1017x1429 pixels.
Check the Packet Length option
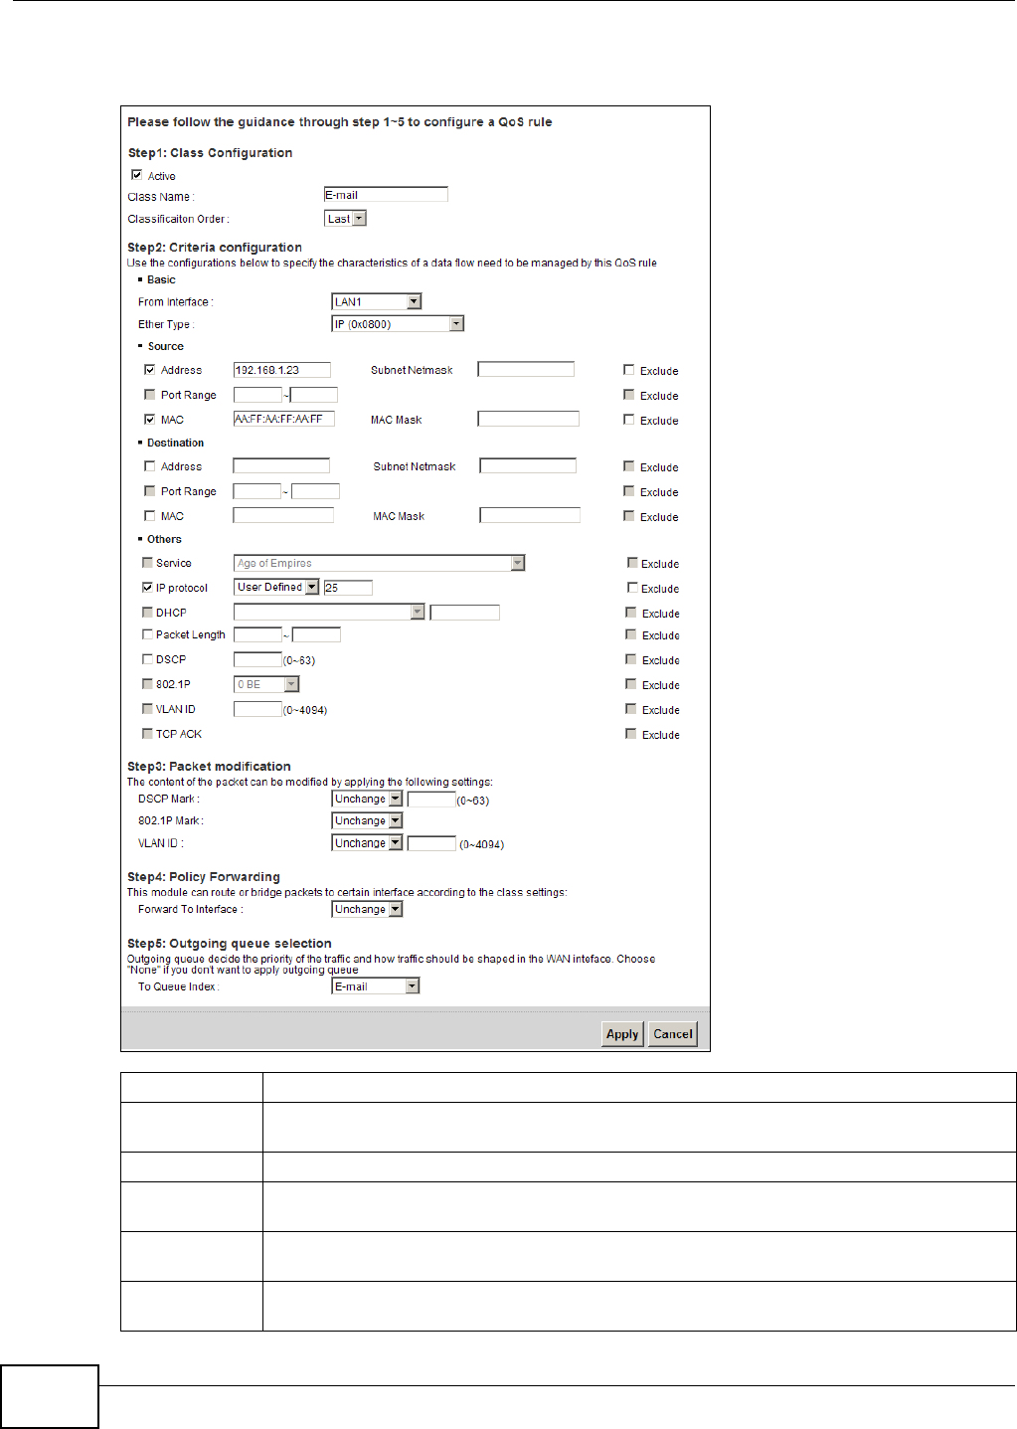pos(147,634)
